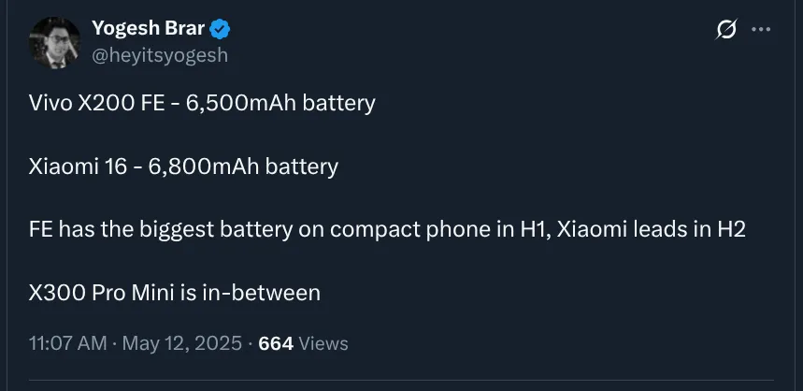Image resolution: width=803 pixels, height=391 pixels.
Task: Click the May 12, 2025 date
Action: click(180, 343)
